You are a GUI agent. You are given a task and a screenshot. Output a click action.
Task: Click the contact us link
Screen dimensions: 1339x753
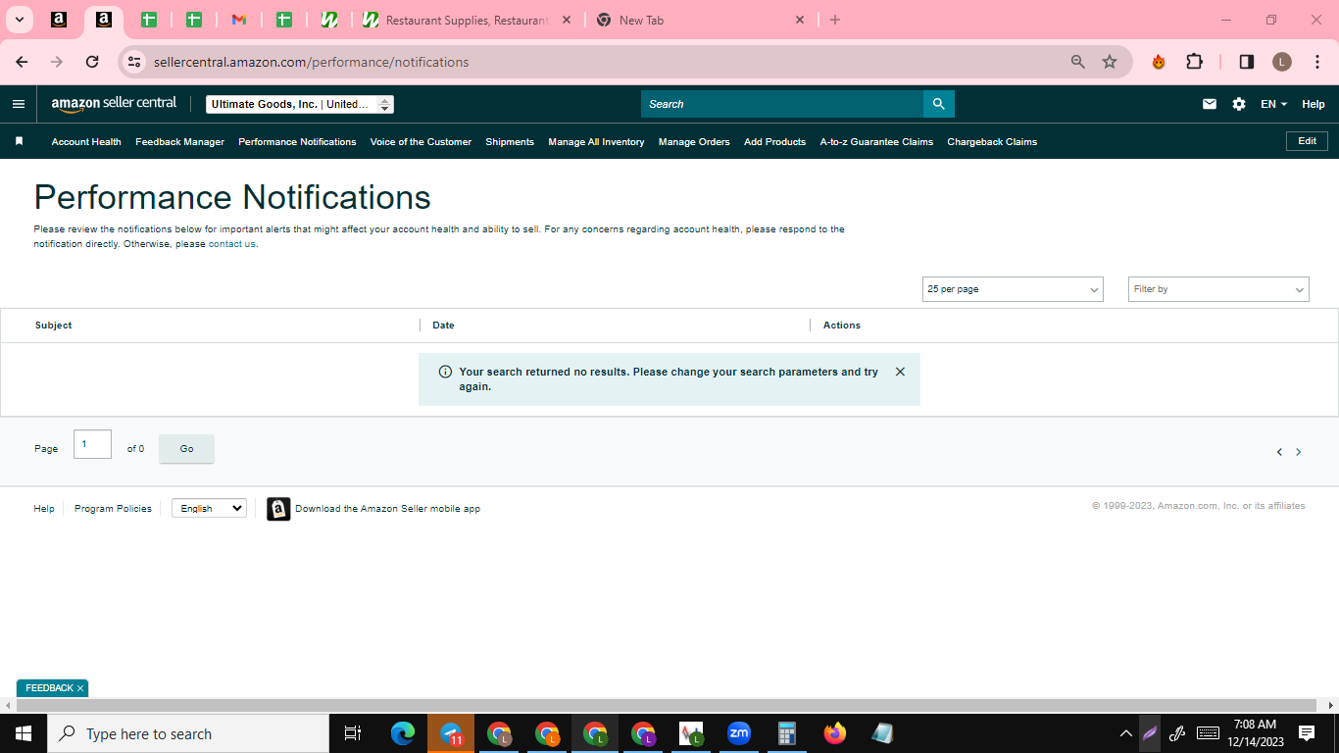point(231,244)
